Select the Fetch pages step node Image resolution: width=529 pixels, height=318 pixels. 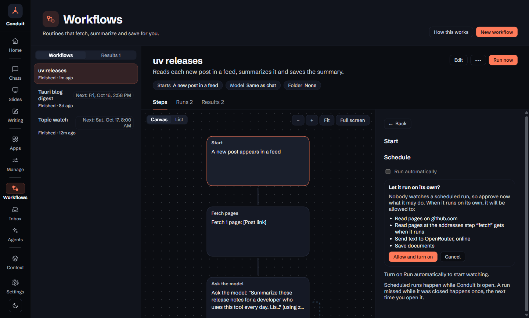[258, 232]
